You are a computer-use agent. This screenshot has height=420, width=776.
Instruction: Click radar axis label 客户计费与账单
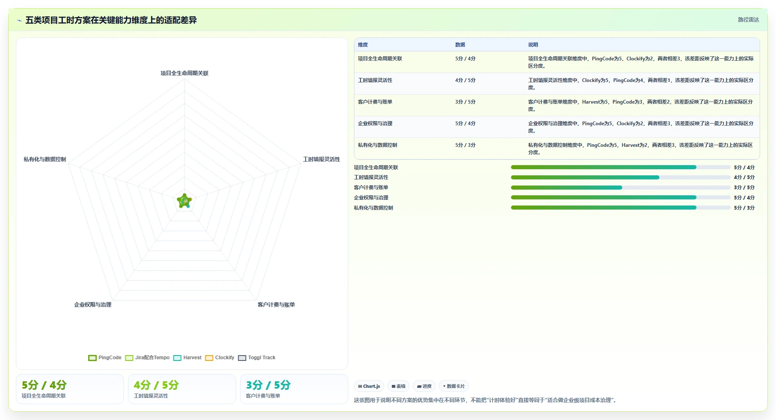click(x=276, y=305)
